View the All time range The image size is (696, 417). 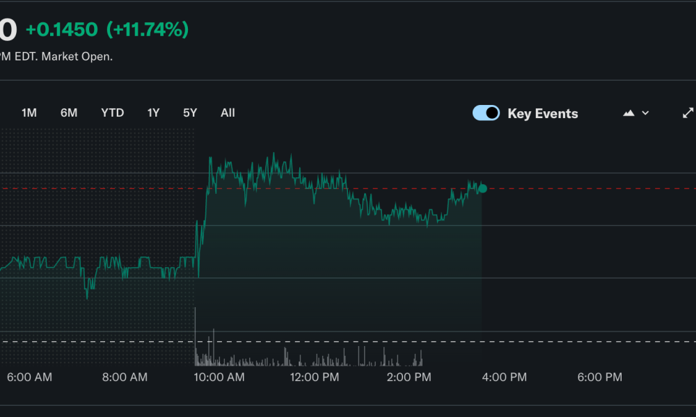pos(228,113)
